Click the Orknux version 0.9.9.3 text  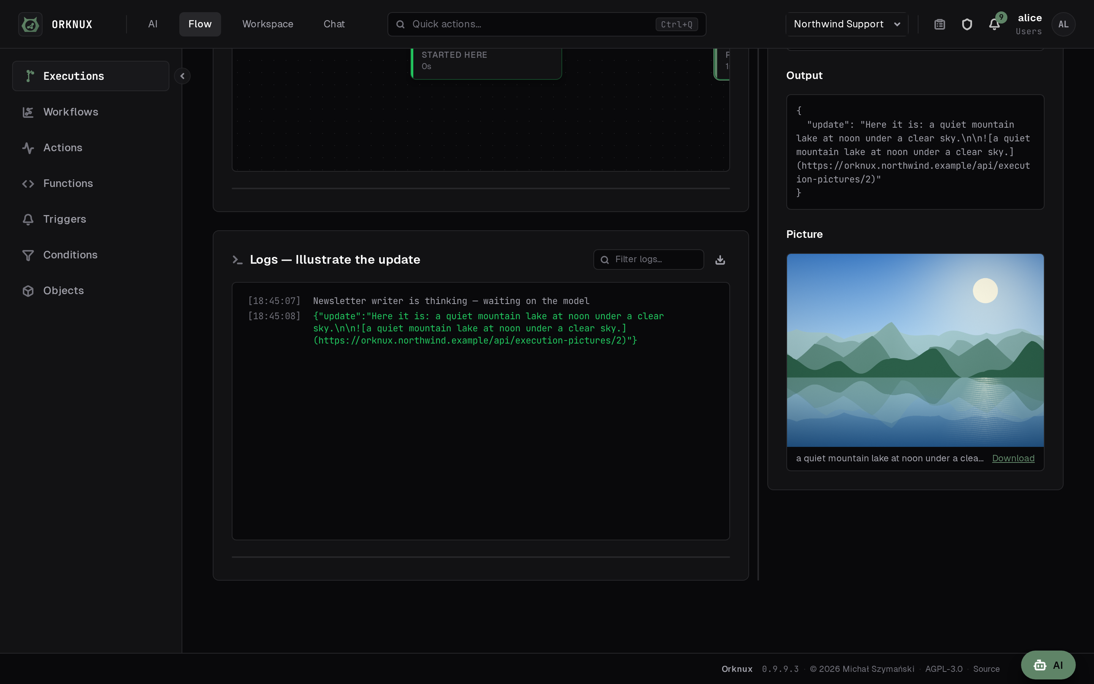pyautogui.click(x=780, y=669)
